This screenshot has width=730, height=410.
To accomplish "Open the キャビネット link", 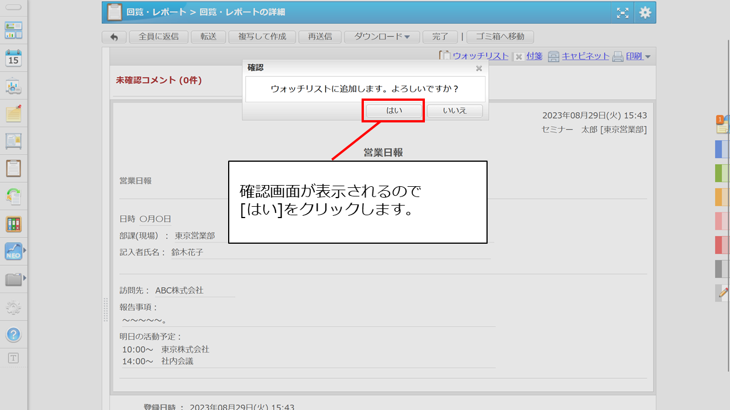I will [x=585, y=56].
